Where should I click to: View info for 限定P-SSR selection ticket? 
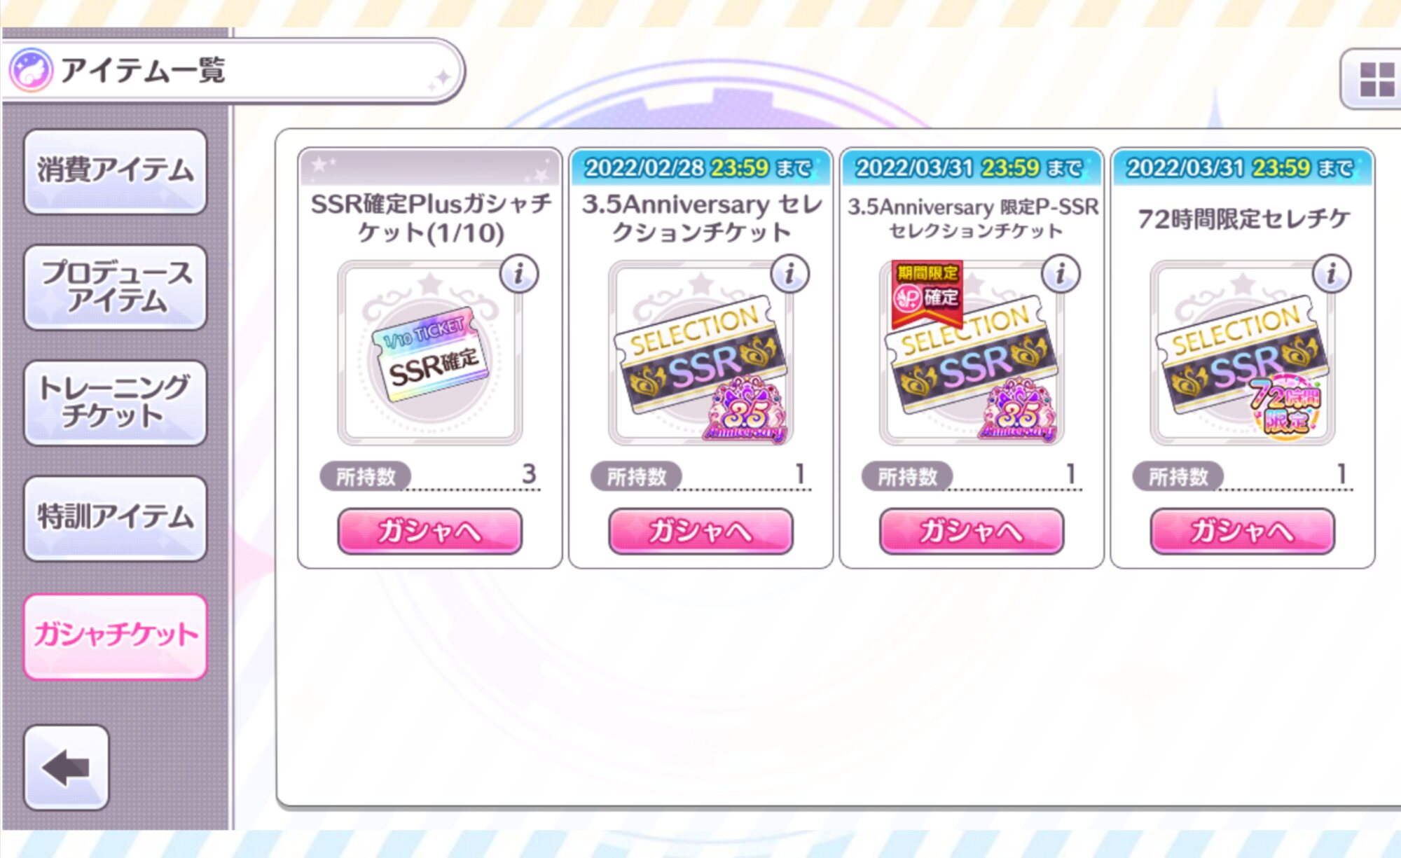[1061, 274]
